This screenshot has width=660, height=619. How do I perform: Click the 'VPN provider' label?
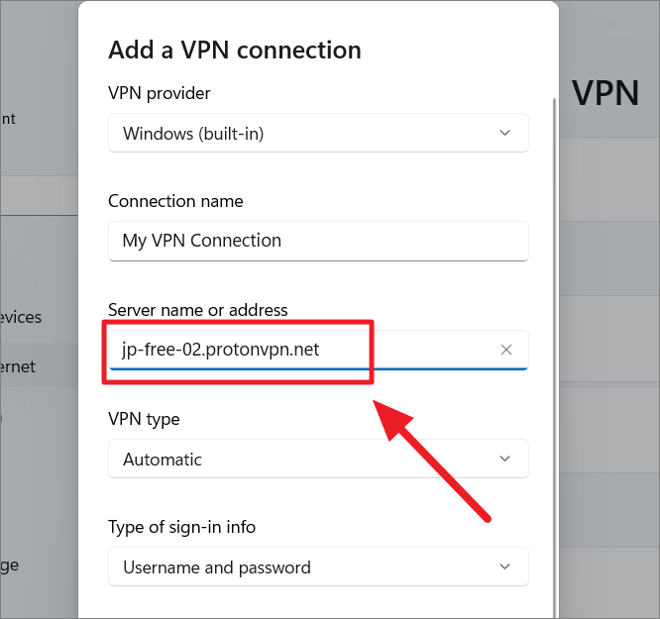[x=160, y=93]
